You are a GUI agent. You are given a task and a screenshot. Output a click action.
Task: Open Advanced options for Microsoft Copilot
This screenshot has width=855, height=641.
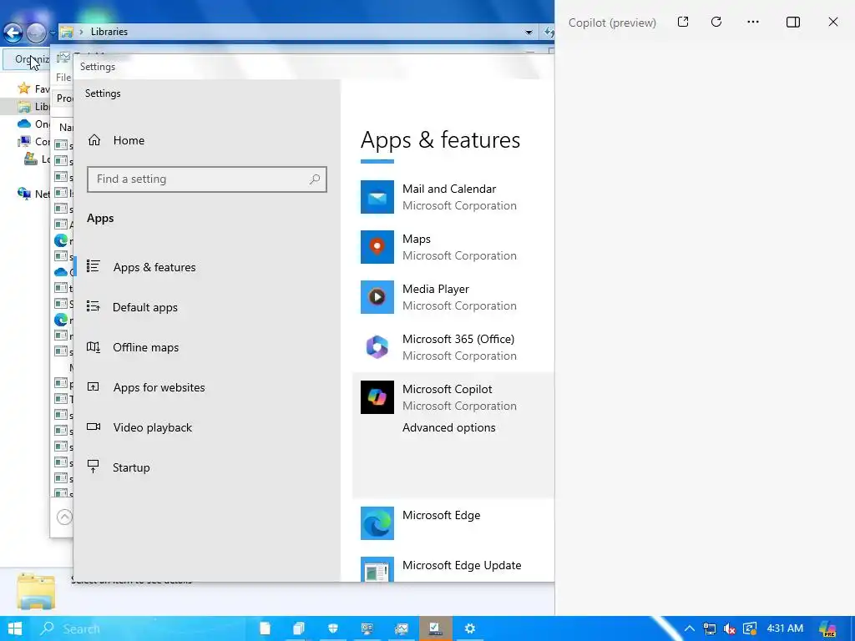(448, 428)
